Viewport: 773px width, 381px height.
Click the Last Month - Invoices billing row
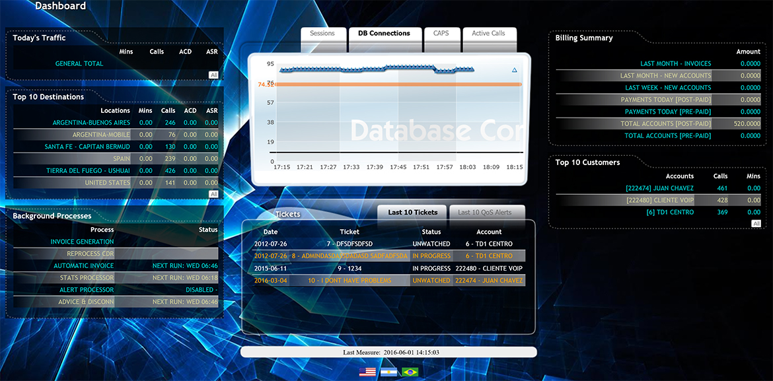(675, 64)
